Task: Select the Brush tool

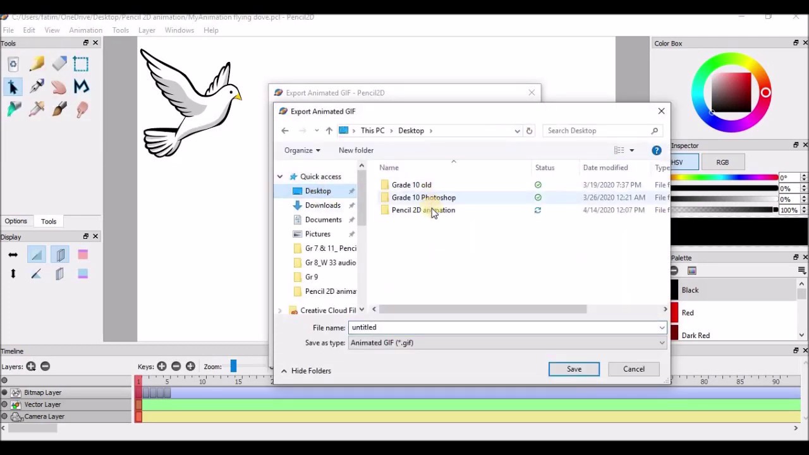Action: pos(59,109)
